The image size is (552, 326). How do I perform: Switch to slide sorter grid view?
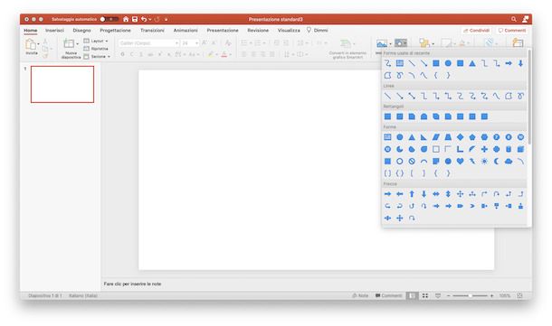425,296
